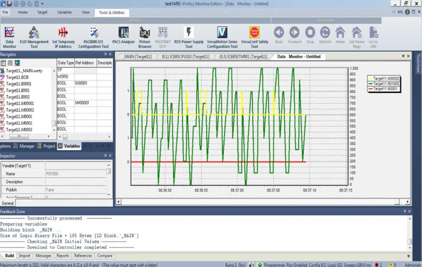Image resolution: width=422 pixels, height=267 pixels.
Task: Open the VersaMotion Servo Configuration Tool
Action: [x=222, y=37]
